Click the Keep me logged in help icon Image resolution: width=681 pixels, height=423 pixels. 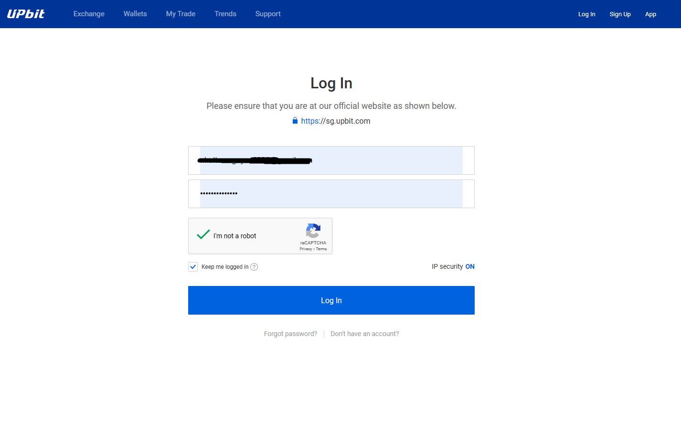coord(254,267)
